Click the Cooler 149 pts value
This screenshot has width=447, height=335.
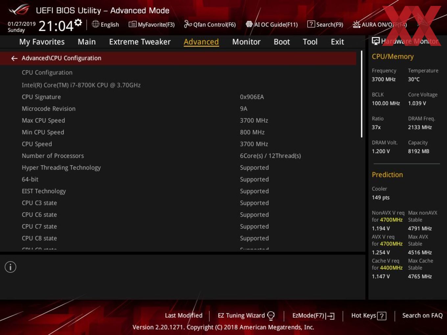(381, 197)
